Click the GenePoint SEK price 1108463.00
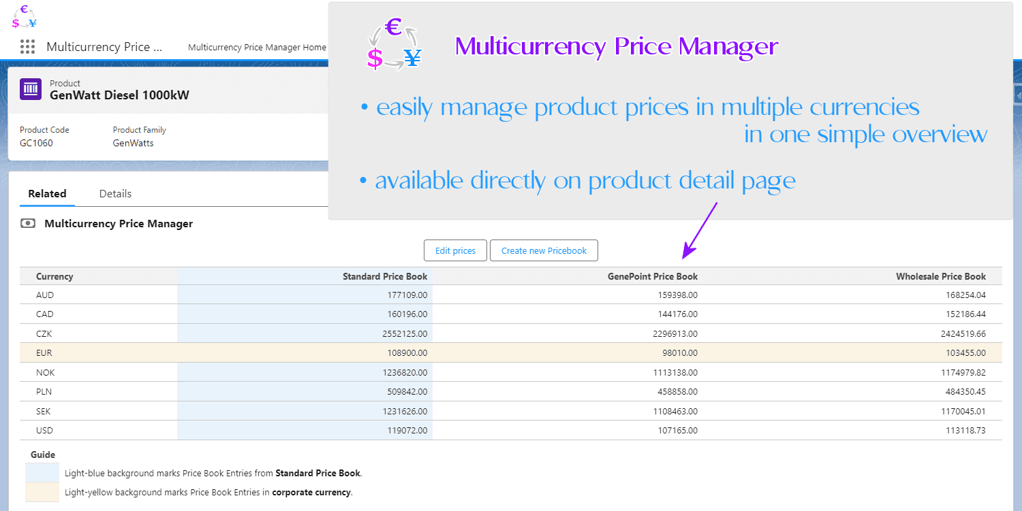Image resolution: width=1022 pixels, height=511 pixels. point(674,412)
